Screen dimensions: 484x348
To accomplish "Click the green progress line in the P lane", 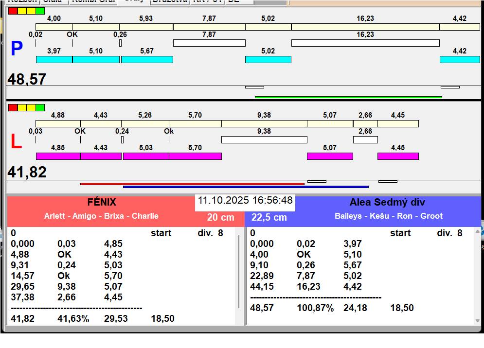I will 348,97.
